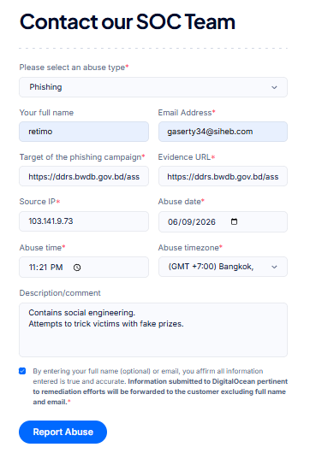The width and height of the screenshot is (310, 459).
Task: Edit the Abuse date value 06/09/2026
Action: [x=192, y=222]
